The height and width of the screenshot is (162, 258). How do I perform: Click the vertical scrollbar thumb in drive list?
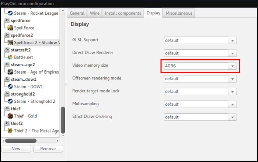(x=63, y=120)
